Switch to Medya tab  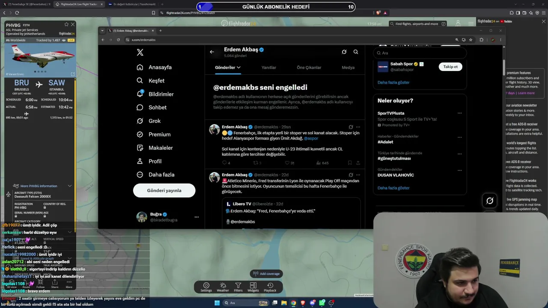tap(348, 68)
